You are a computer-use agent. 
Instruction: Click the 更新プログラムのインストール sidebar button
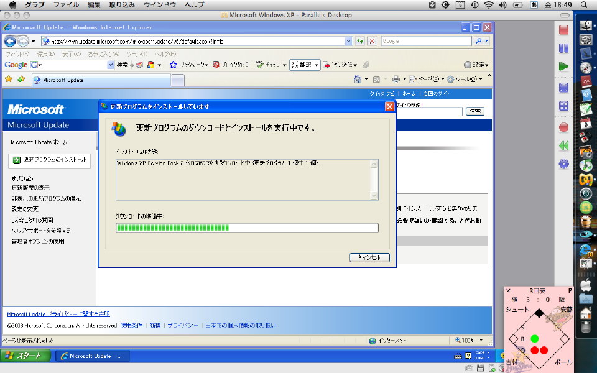(x=50, y=160)
